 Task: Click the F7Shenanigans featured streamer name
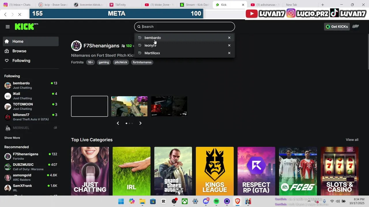[101, 46]
